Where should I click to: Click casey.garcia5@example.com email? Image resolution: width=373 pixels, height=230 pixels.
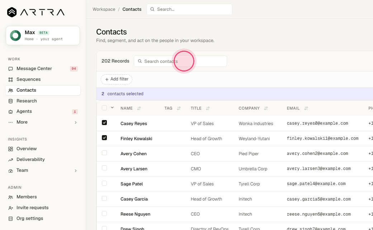[318, 199]
